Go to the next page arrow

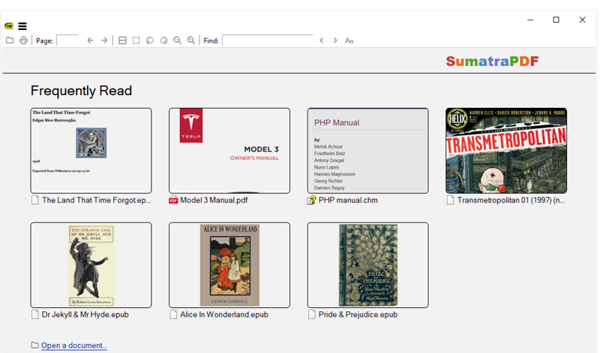click(104, 40)
